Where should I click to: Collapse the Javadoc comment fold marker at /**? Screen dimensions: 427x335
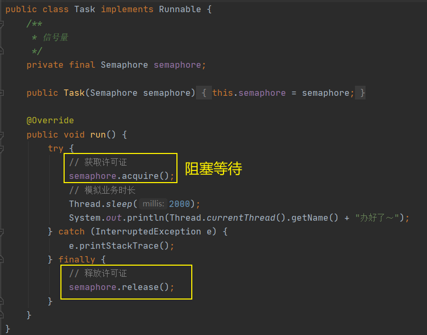tap(2, 24)
